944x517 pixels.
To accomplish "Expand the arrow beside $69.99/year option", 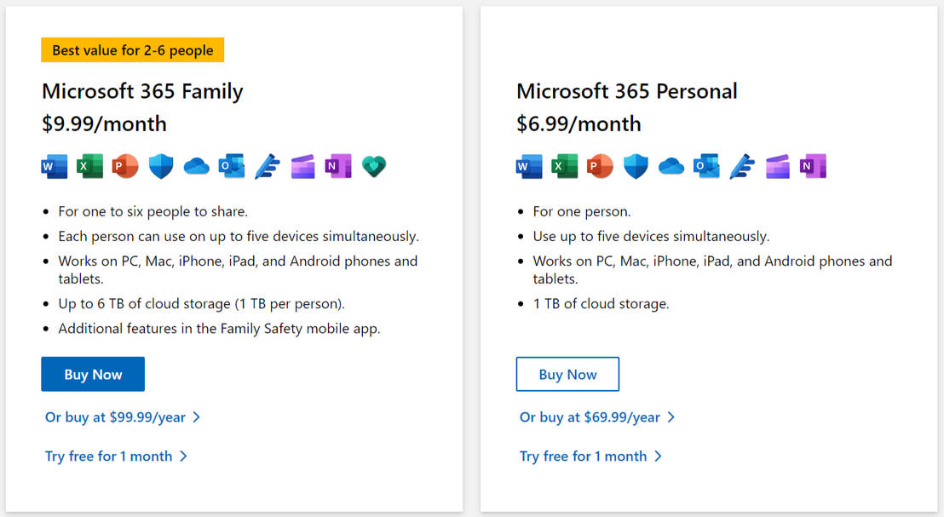I will point(672,417).
